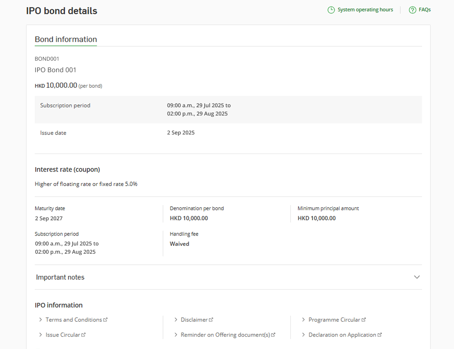The image size is (454, 349).
Task: Click external link icon next to Programme Circular
Action: (x=364, y=320)
